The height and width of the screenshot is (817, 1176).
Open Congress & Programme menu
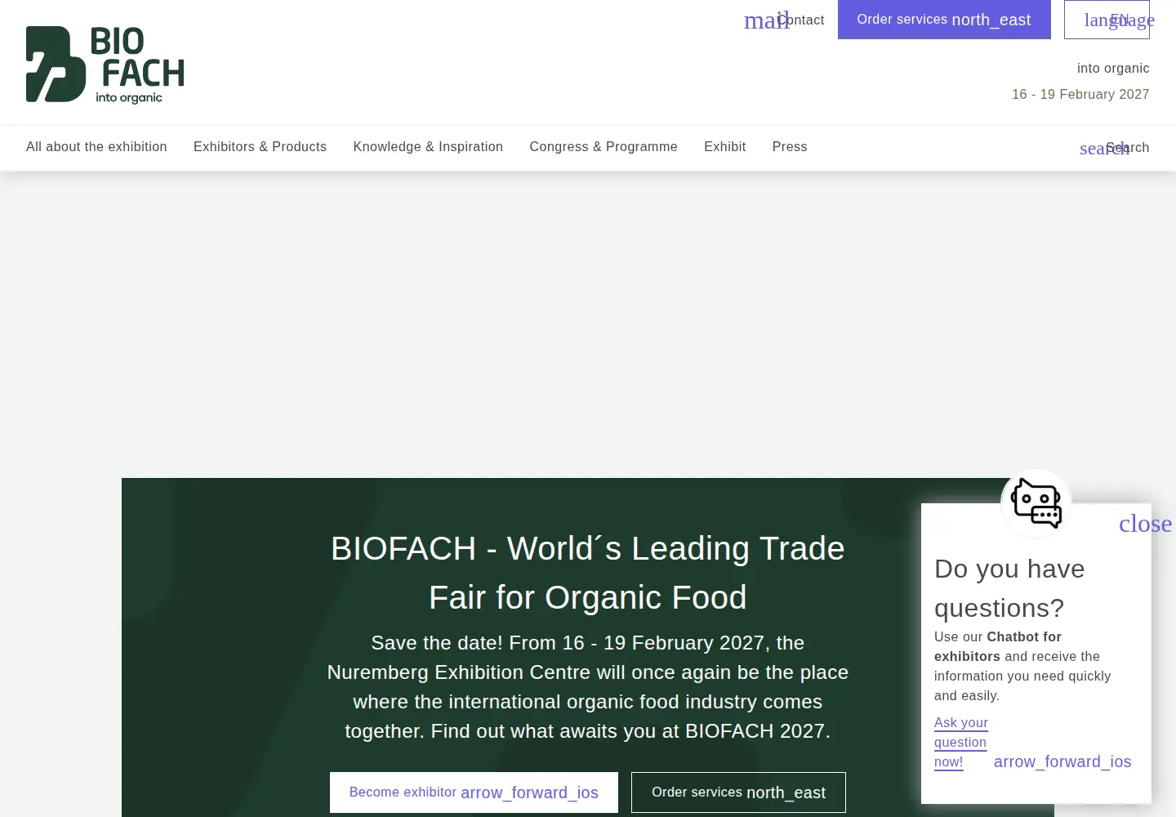pos(604,147)
